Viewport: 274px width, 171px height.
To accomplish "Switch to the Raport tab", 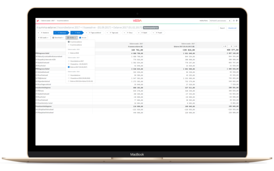I will tap(222, 28).
